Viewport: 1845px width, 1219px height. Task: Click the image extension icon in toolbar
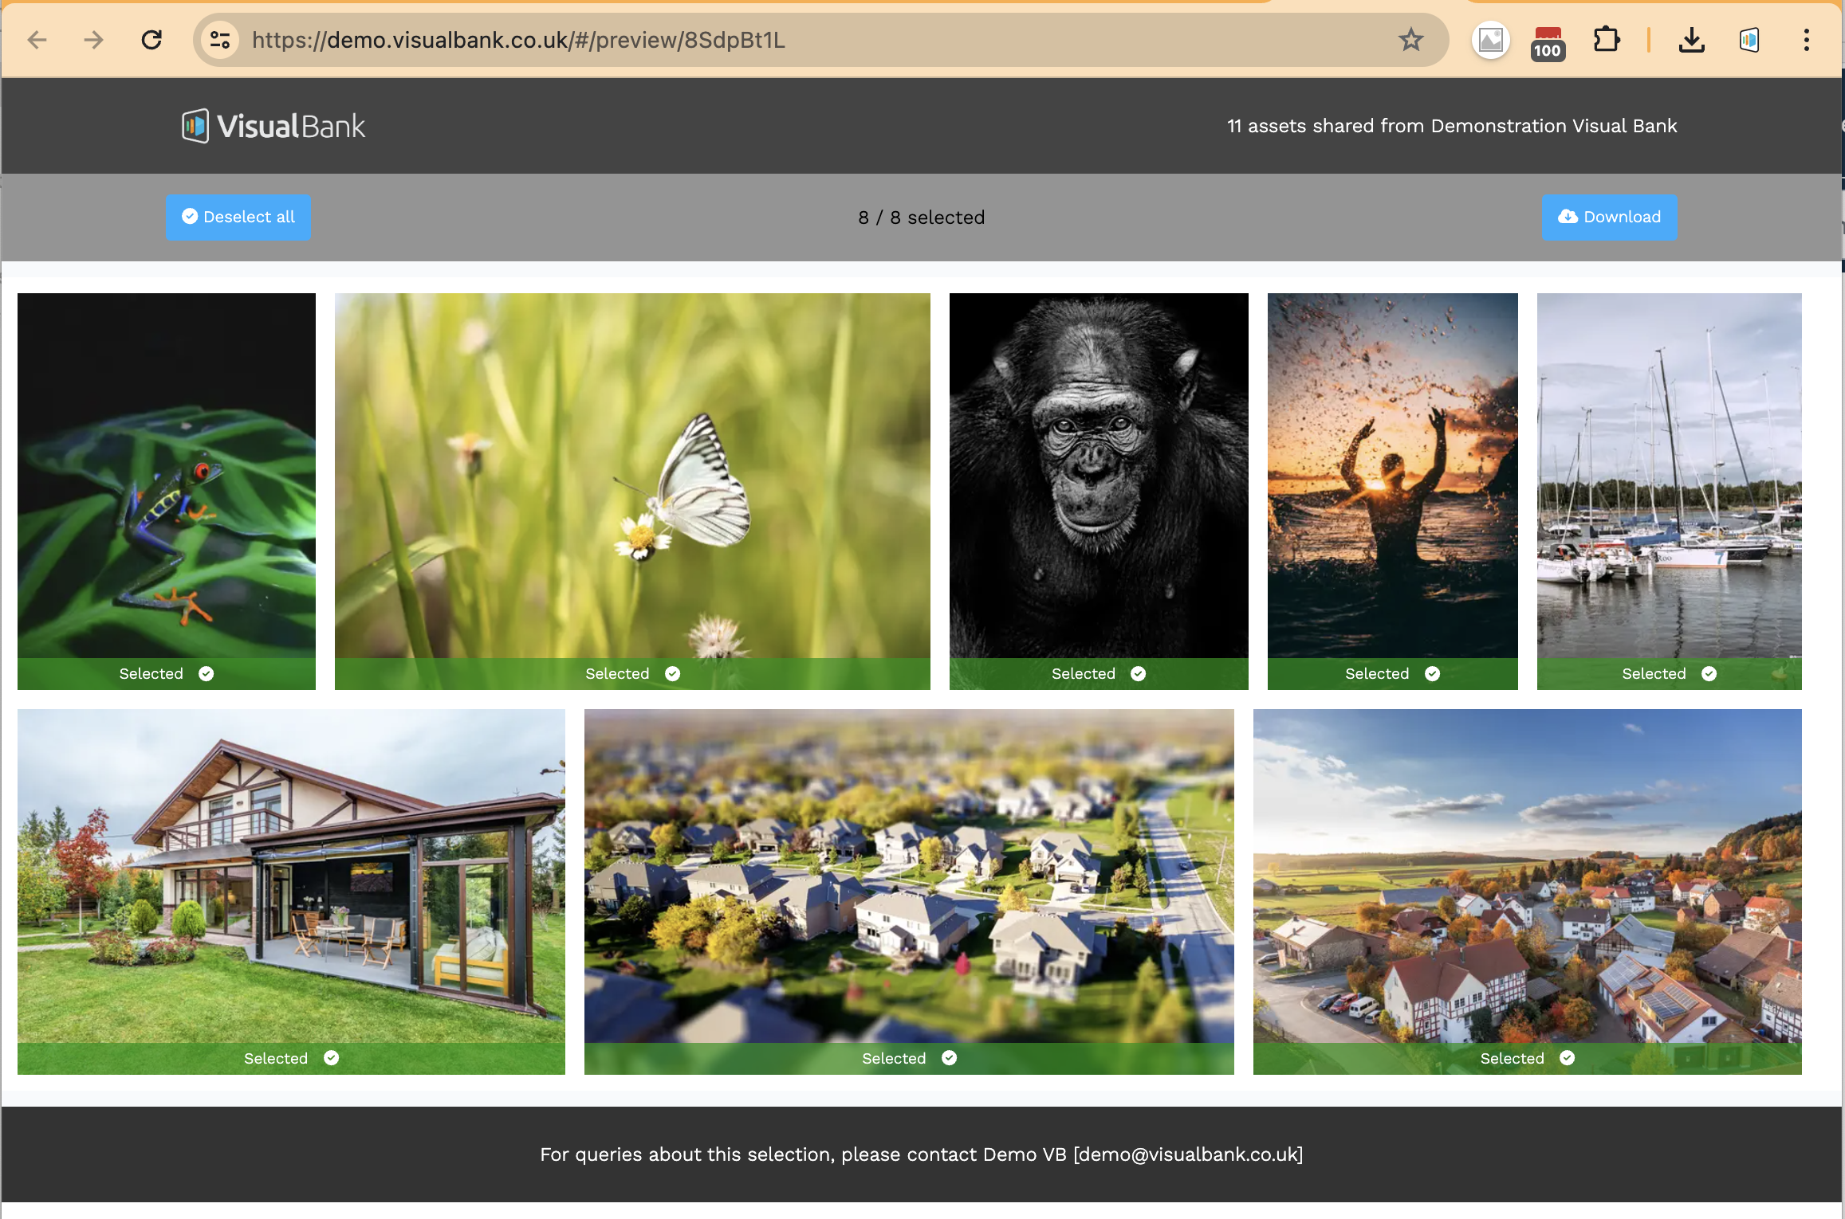click(x=1490, y=40)
